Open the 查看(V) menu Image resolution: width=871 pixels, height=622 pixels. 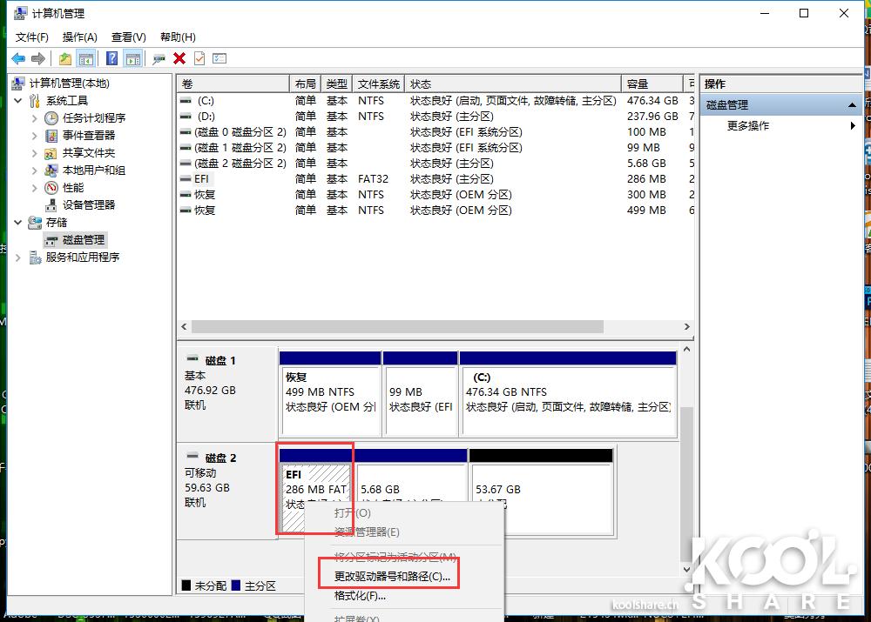coord(127,37)
